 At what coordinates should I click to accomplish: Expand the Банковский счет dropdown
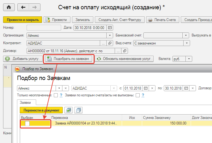point(186,36)
